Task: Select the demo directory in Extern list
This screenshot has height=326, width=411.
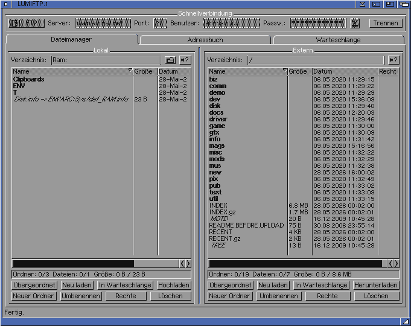Action: coord(303,92)
